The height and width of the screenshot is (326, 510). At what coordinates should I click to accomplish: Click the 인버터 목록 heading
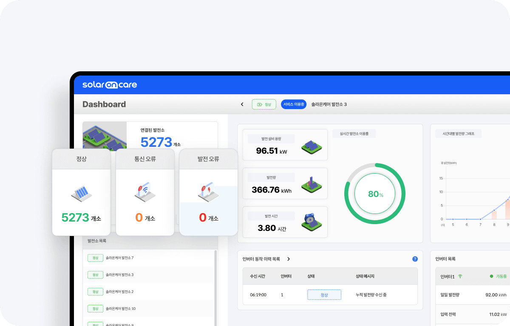445,259
